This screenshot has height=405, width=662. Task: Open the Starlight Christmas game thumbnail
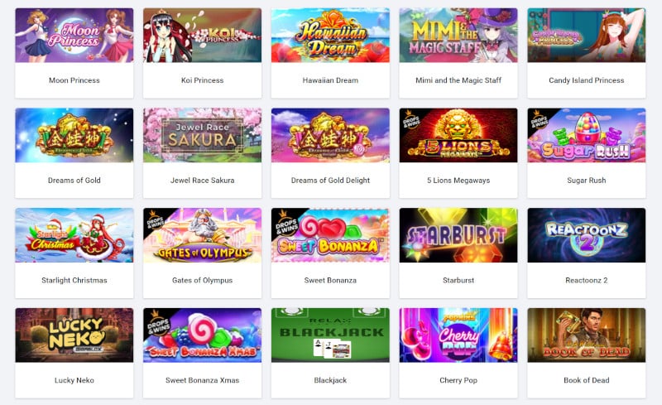pos(74,235)
